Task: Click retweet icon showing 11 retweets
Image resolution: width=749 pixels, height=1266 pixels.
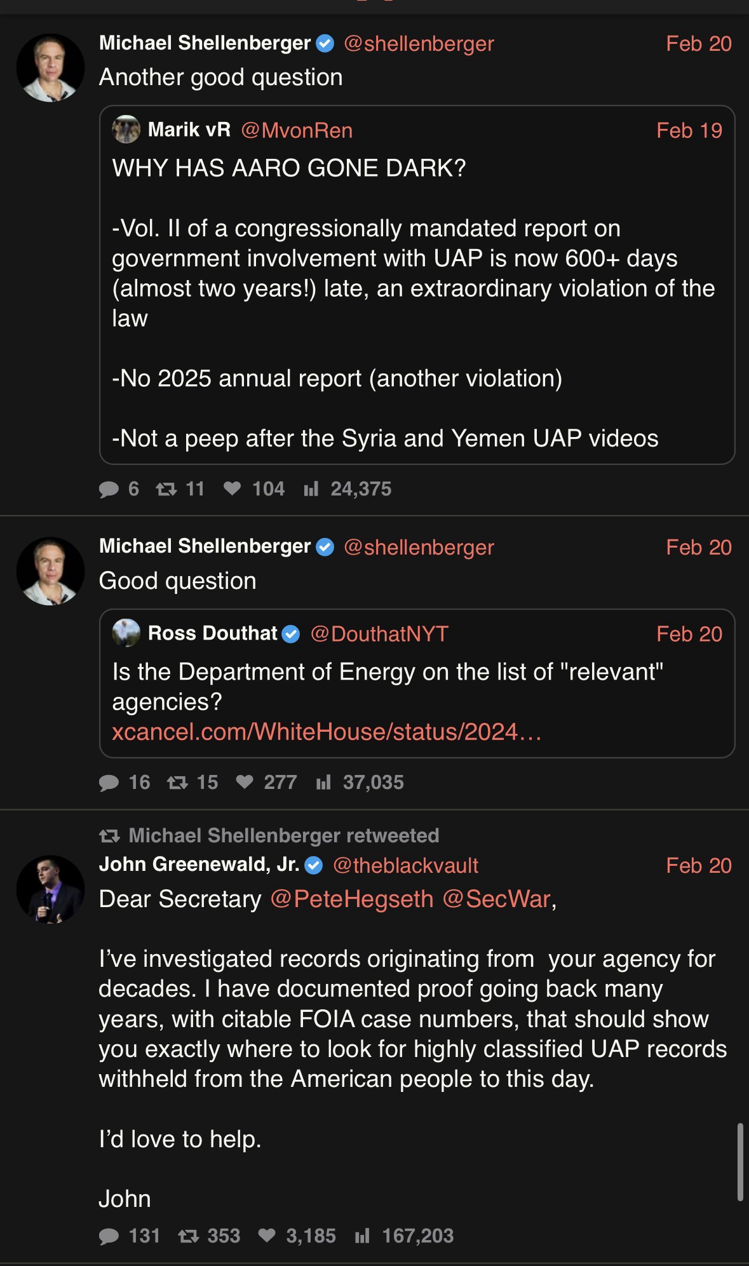Action: pyautogui.click(x=166, y=489)
